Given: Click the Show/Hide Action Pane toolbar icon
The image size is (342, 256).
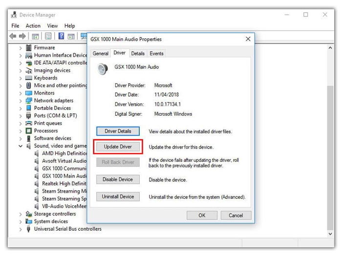Looking at the screenshot, I should (71, 37).
